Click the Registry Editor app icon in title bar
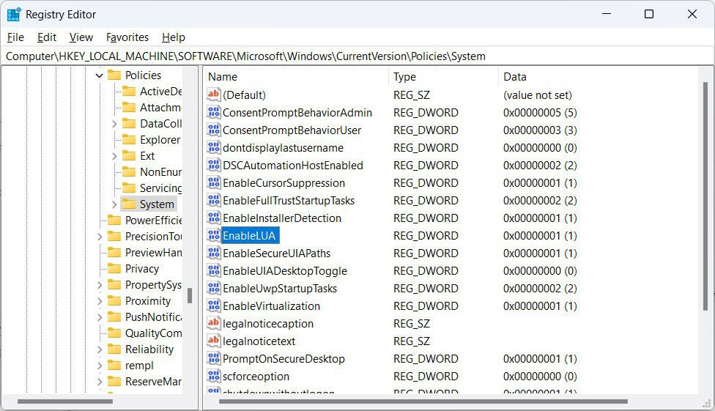 pyautogui.click(x=14, y=14)
